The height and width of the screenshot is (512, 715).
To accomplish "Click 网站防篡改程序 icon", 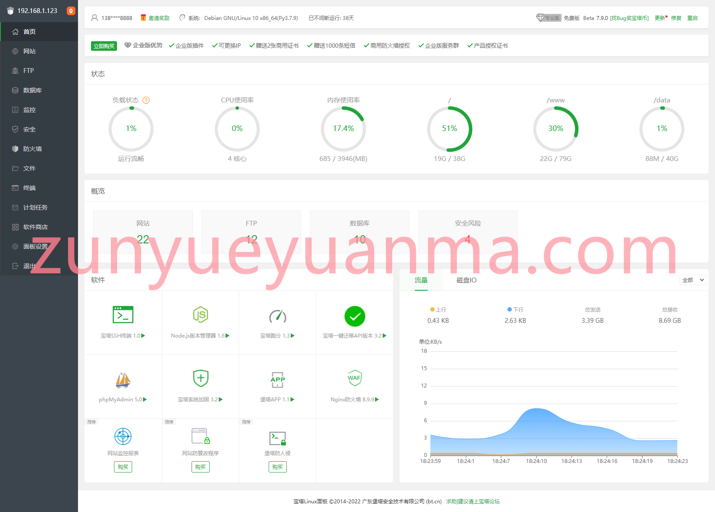I will point(201,436).
